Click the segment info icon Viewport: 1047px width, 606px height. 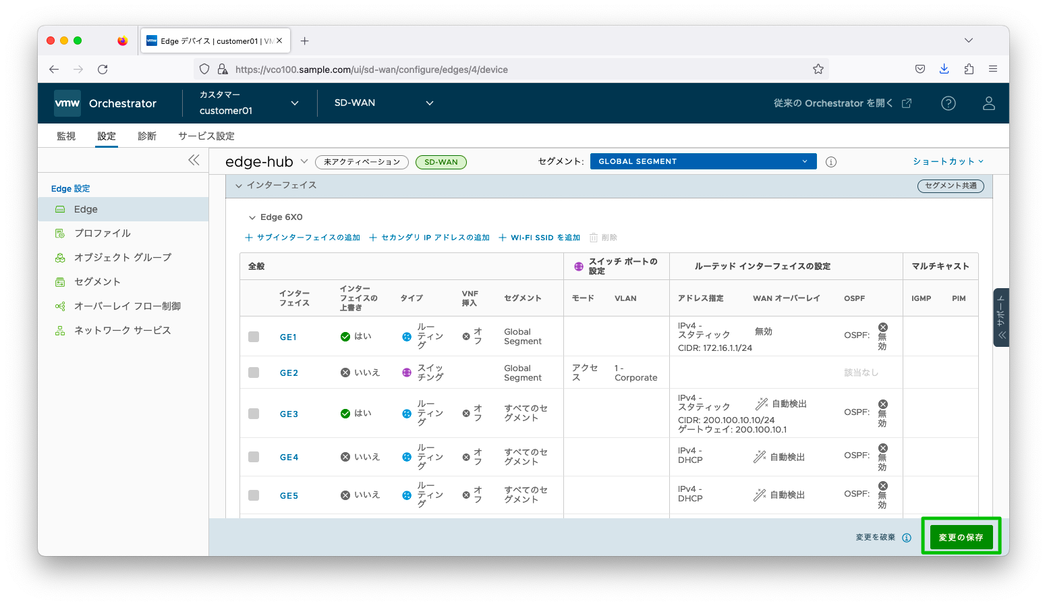[x=831, y=162]
